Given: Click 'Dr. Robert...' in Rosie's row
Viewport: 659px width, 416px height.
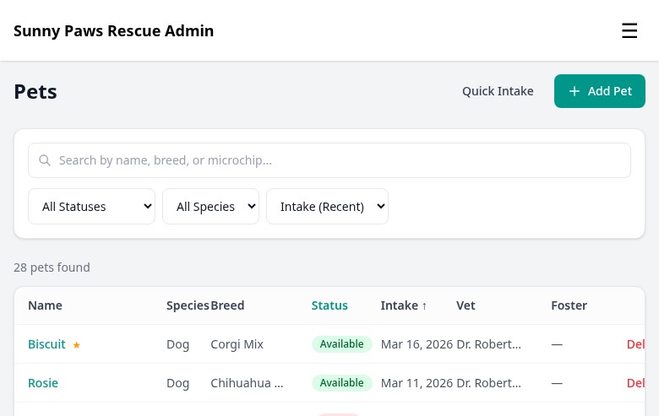Looking at the screenshot, I should click(x=489, y=383).
